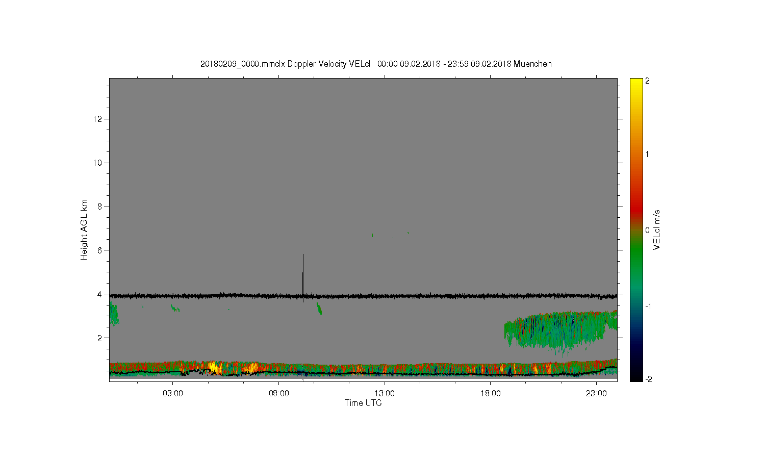Click the colorbar value -1
This screenshot has width=765, height=459.
(648, 306)
